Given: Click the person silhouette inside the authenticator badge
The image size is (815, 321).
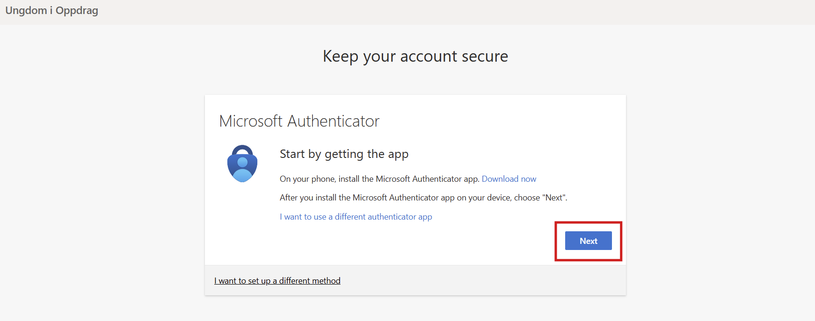Looking at the screenshot, I should point(242,169).
